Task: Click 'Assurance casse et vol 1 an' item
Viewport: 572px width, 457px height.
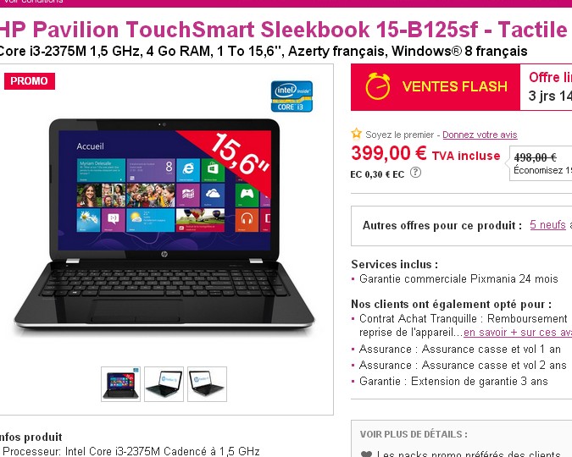Action: coord(459,350)
